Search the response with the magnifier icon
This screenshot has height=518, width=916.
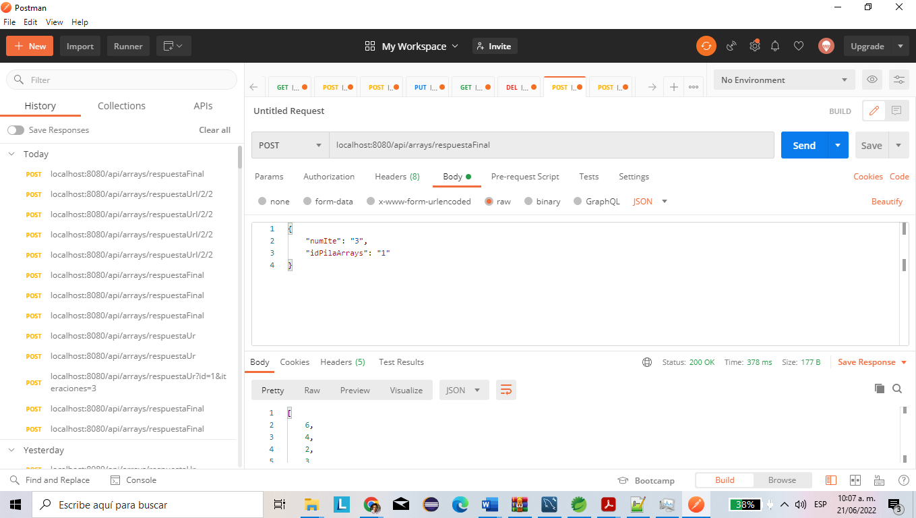tap(896, 388)
